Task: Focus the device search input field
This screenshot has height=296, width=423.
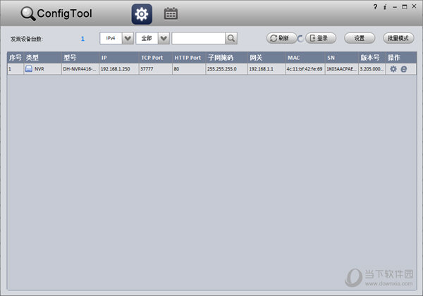Action: pyautogui.click(x=199, y=38)
